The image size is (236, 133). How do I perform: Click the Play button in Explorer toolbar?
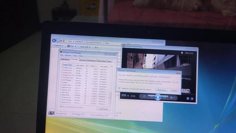point(70,46)
